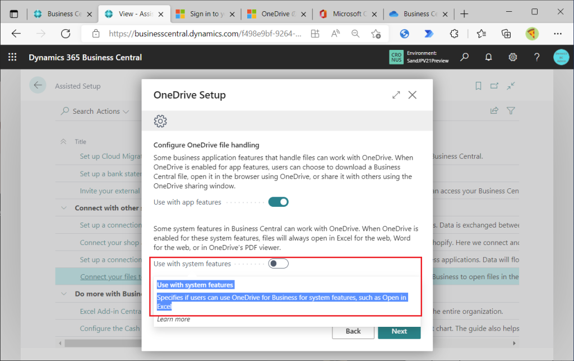
Task: Open the user account avatar menu
Action: pos(561,57)
